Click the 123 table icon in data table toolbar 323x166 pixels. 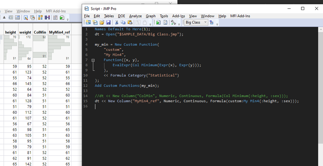pos(17,17)
